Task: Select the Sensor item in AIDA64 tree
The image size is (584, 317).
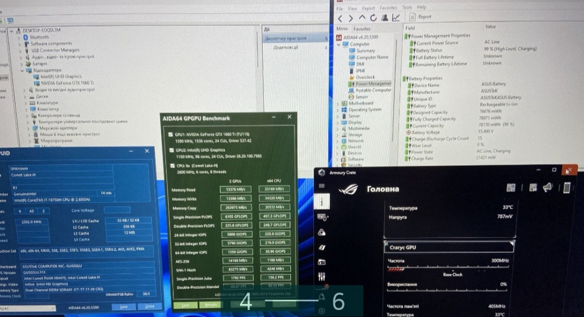Action: pos(361,97)
